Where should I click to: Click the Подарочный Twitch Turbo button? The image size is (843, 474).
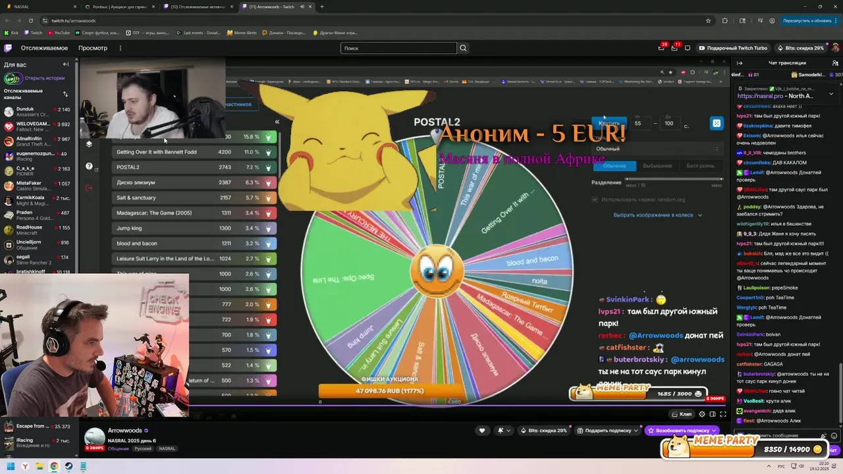[733, 48]
